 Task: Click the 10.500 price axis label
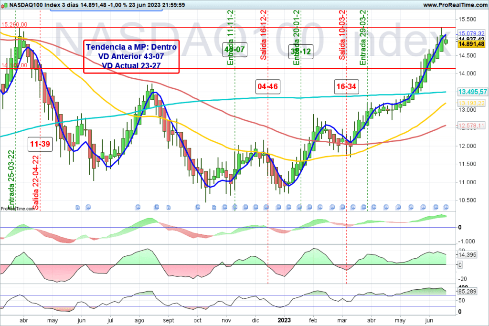coord(467,200)
